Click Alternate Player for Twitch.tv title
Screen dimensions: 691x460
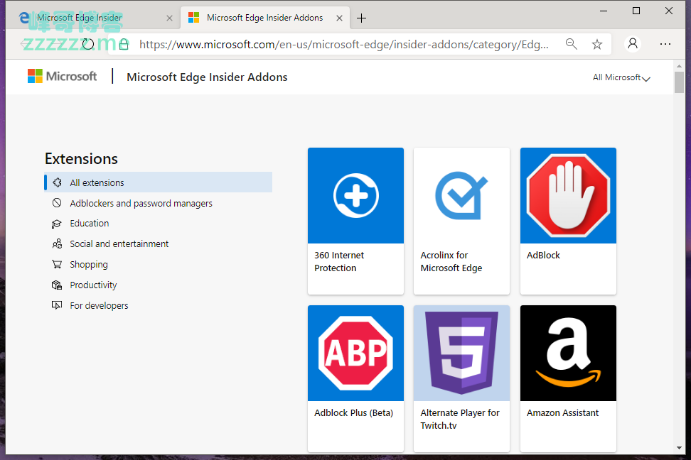pos(460,419)
